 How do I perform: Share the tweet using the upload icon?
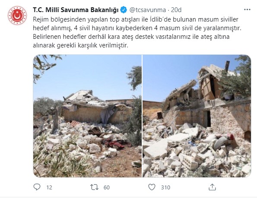click(212, 187)
